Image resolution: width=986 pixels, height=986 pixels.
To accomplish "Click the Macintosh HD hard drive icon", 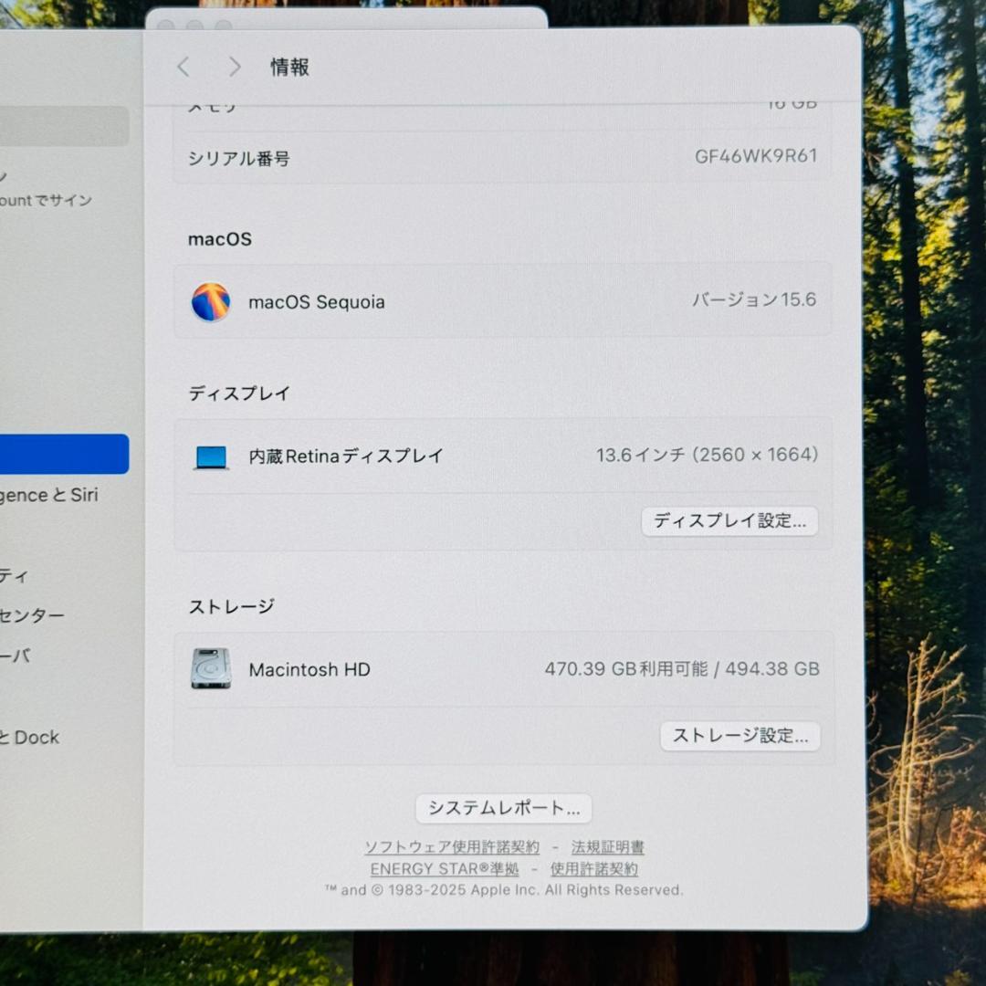I will coord(210,669).
